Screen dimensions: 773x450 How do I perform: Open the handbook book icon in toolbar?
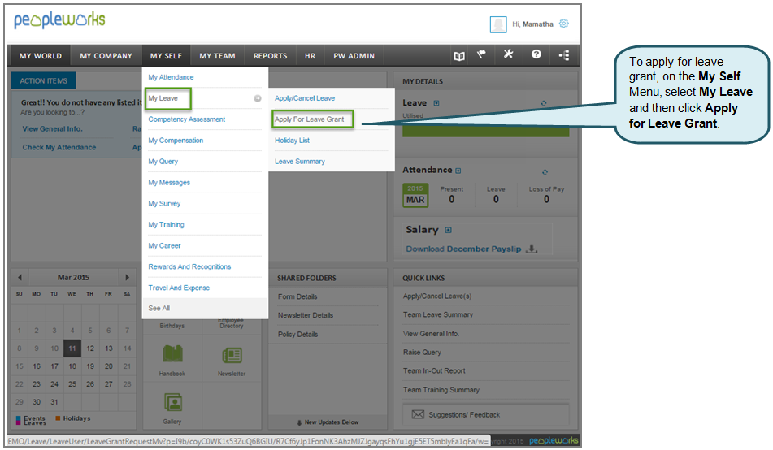pos(459,56)
